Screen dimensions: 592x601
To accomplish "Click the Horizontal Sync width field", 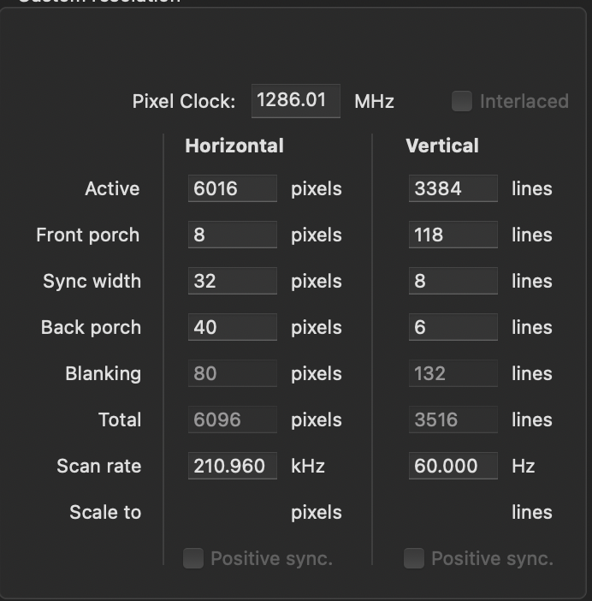I will (x=232, y=281).
